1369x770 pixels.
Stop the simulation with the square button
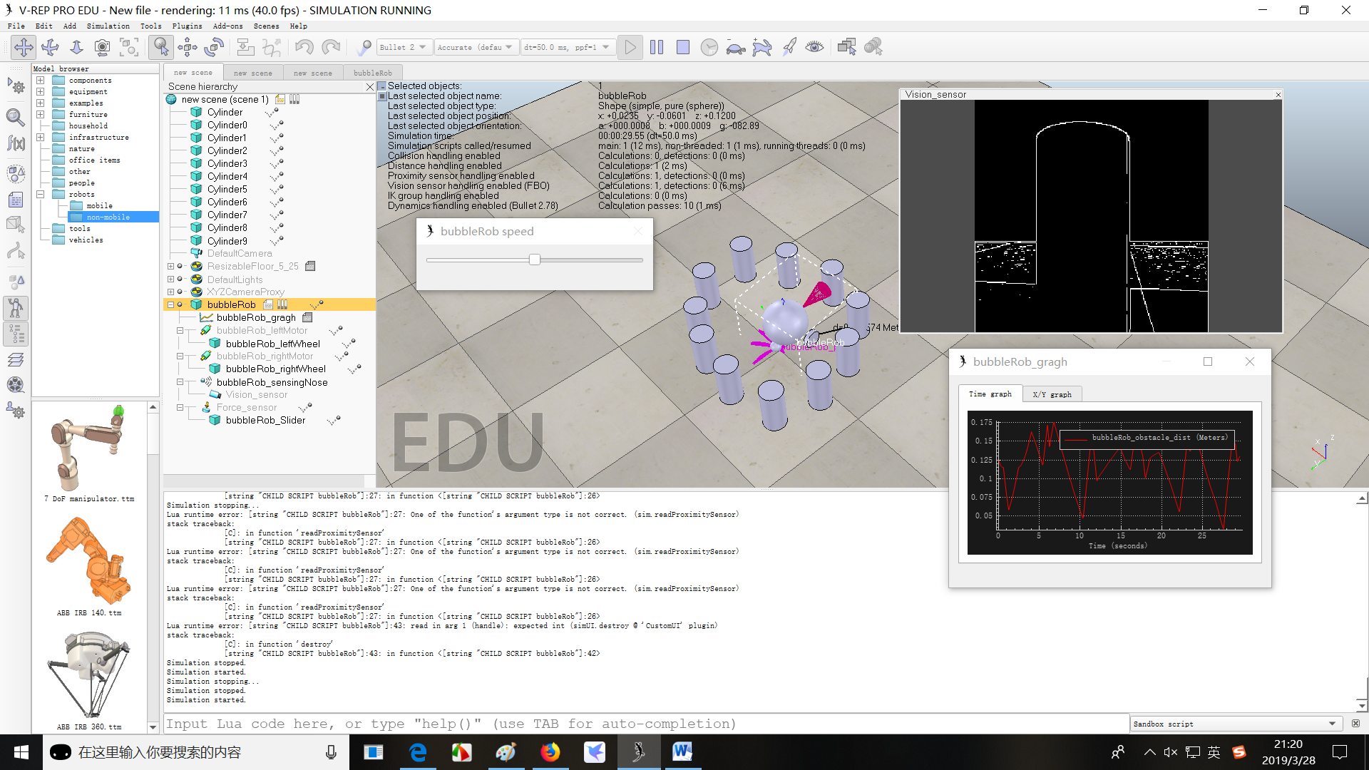tap(682, 47)
